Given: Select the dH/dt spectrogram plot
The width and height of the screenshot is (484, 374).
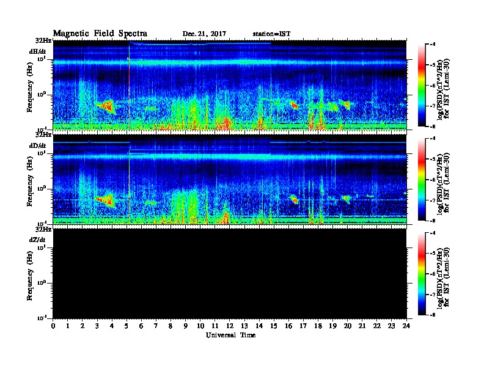Looking at the screenshot, I should click(230, 85).
